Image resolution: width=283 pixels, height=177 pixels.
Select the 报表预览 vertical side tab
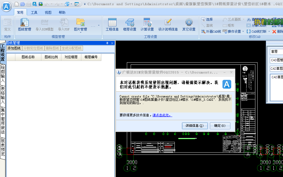tap(3, 147)
